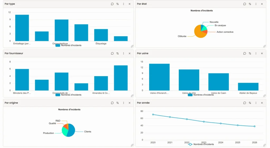Click the resize handle of Par origine panel

tap(132, 145)
